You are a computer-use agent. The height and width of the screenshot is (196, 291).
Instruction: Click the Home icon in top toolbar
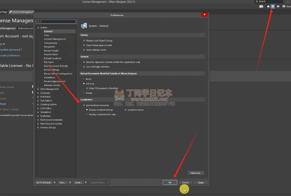click(x=268, y=7)
